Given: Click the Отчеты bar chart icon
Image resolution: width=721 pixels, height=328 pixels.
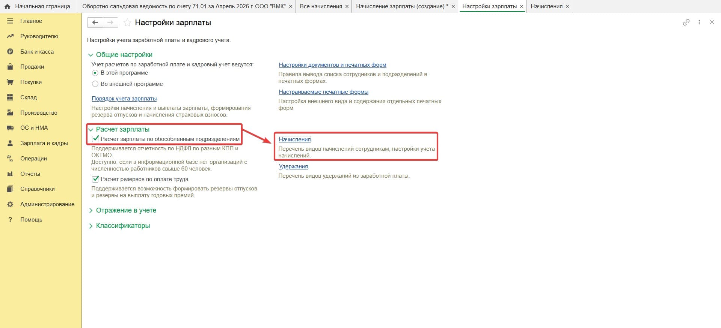Looking at the screenshot, I should pos(10,174).
